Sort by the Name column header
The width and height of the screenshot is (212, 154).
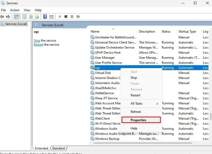[x=95, y=31]
